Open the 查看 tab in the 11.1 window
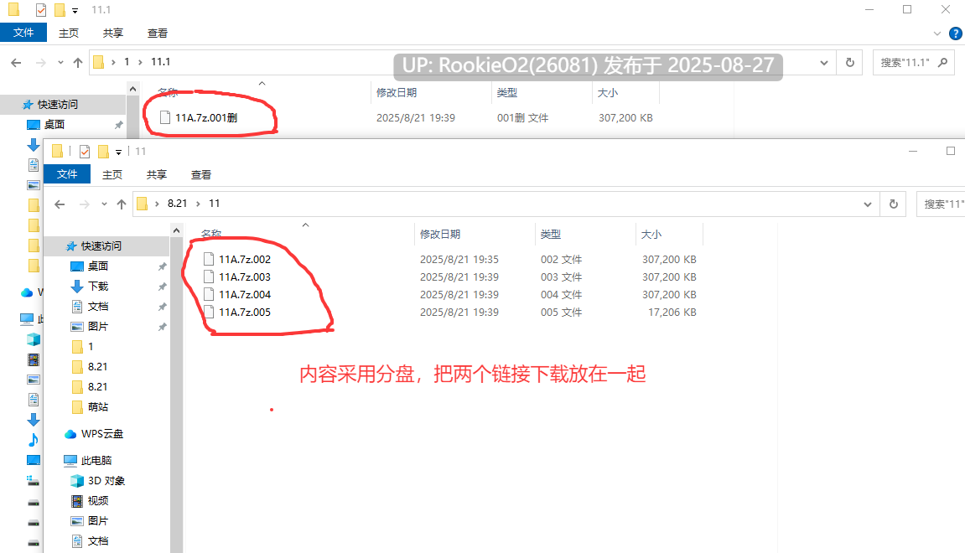Screen dimensions: 965x553 pyautogui.click(x=157, y=34)
